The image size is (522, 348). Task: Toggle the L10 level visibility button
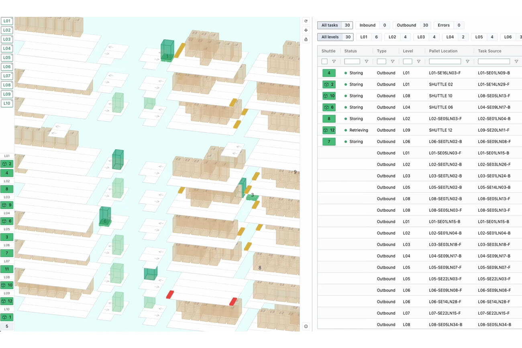click(x=7, y=103)
